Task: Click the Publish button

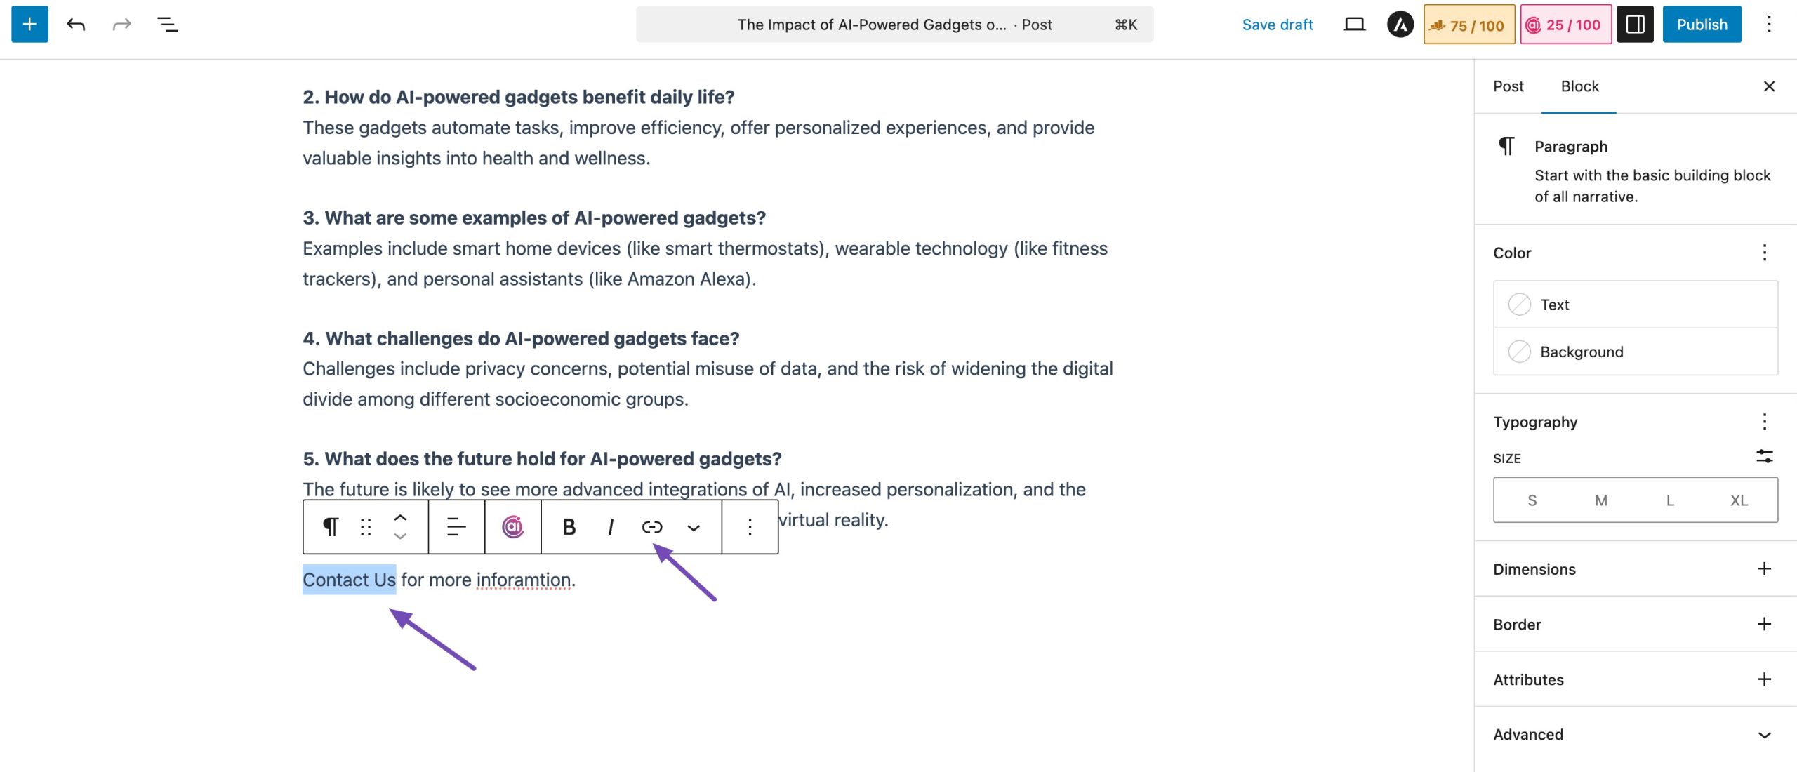Action: (1702, 25)
